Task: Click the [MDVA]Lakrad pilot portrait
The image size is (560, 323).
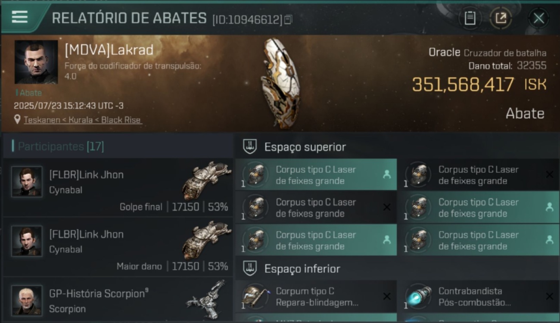Action: tap(36, 62)
